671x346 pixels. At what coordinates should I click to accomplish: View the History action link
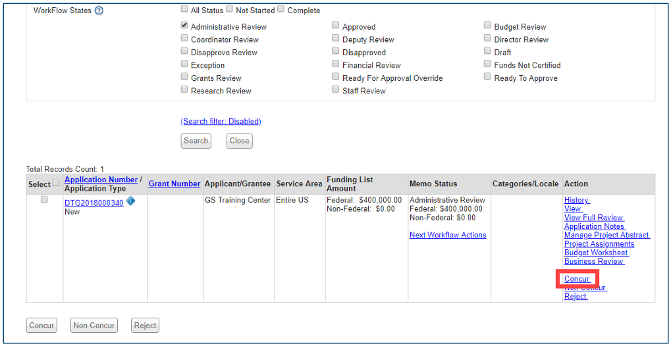pos(576,200)
